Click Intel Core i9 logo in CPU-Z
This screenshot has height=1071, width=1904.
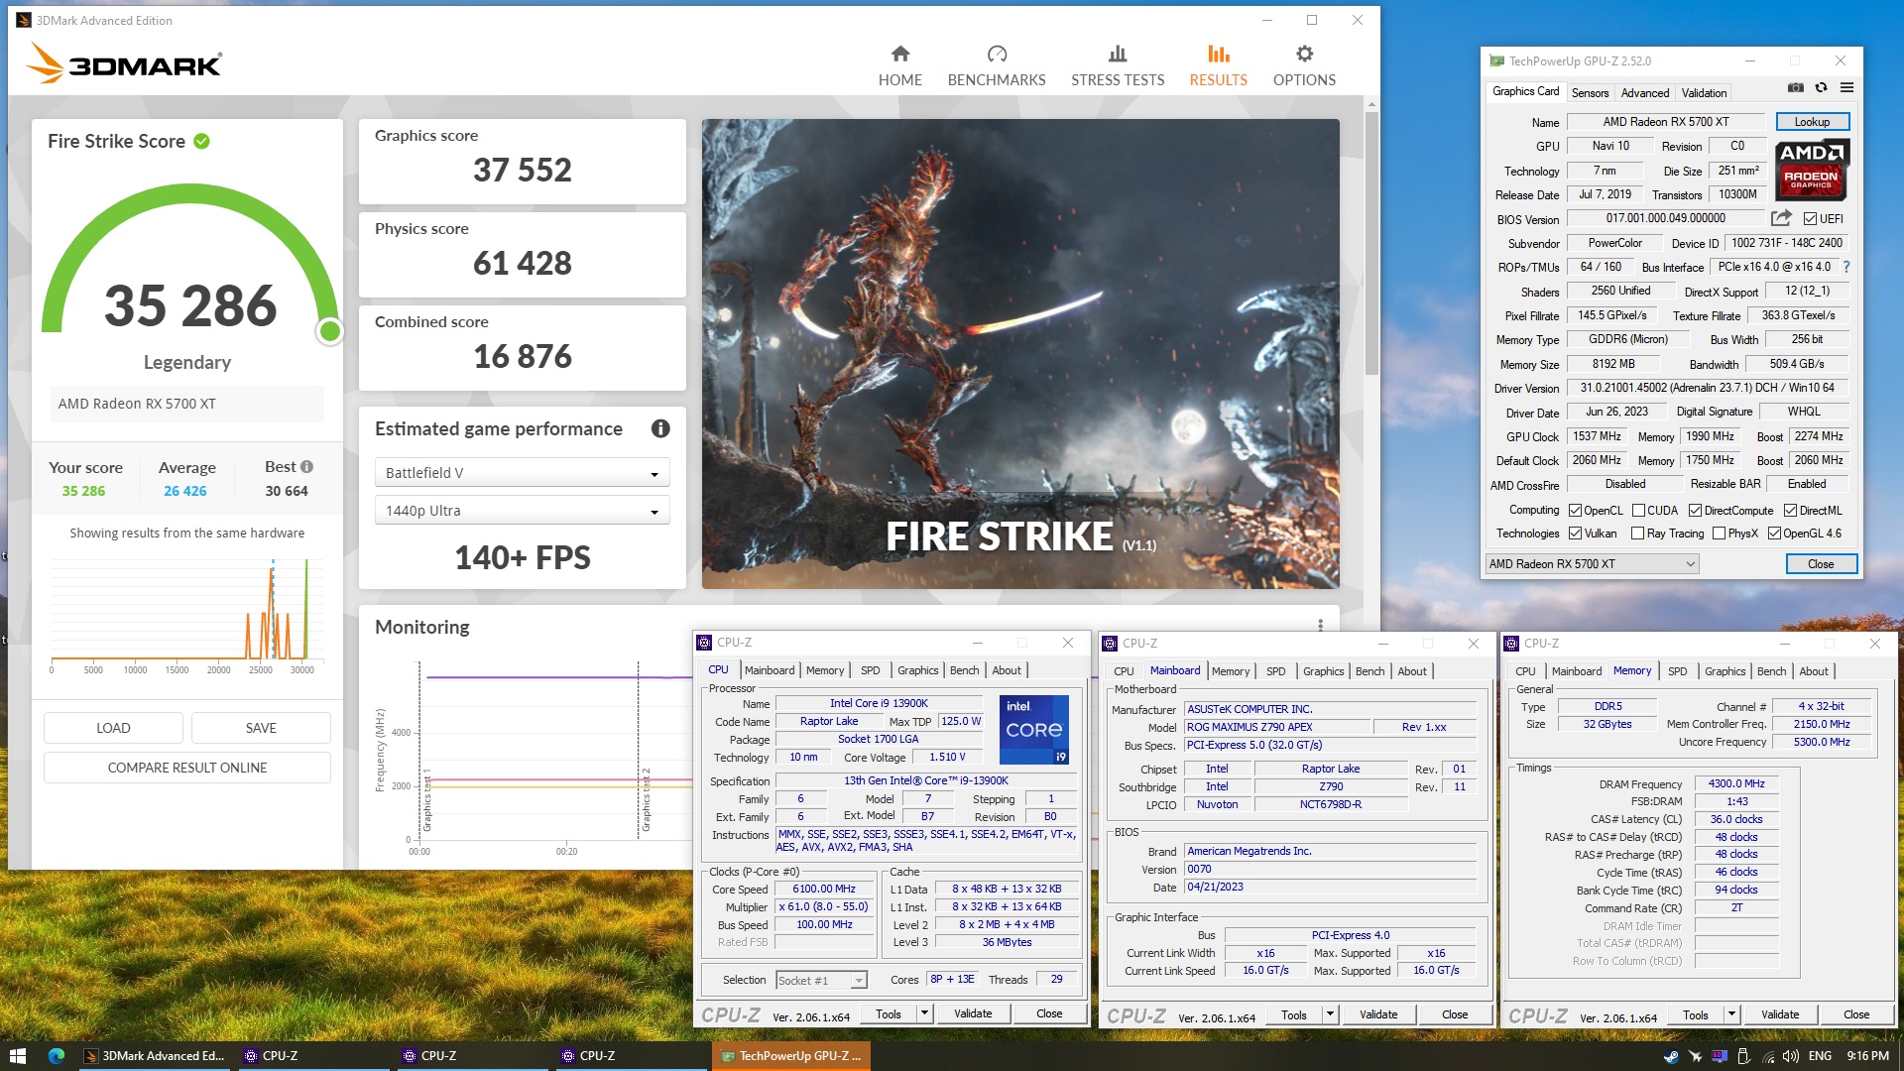1033,730
